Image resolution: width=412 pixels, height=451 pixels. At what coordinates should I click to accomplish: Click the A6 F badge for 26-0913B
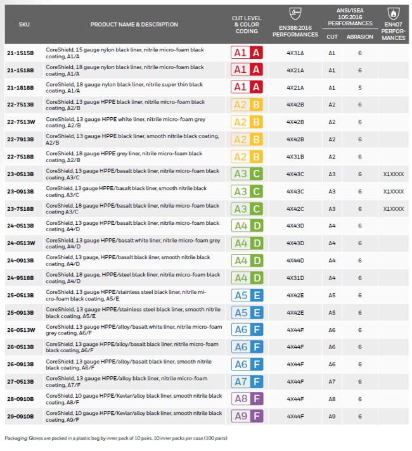coord(247,364)
